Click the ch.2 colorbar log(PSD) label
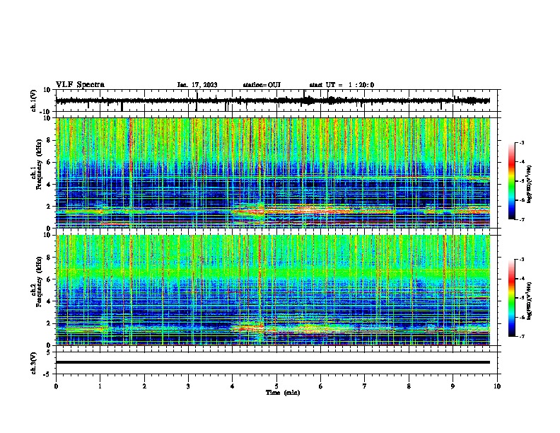Image resolution: width=560 pixels, height=433 pixels. (x=529, y=301)
